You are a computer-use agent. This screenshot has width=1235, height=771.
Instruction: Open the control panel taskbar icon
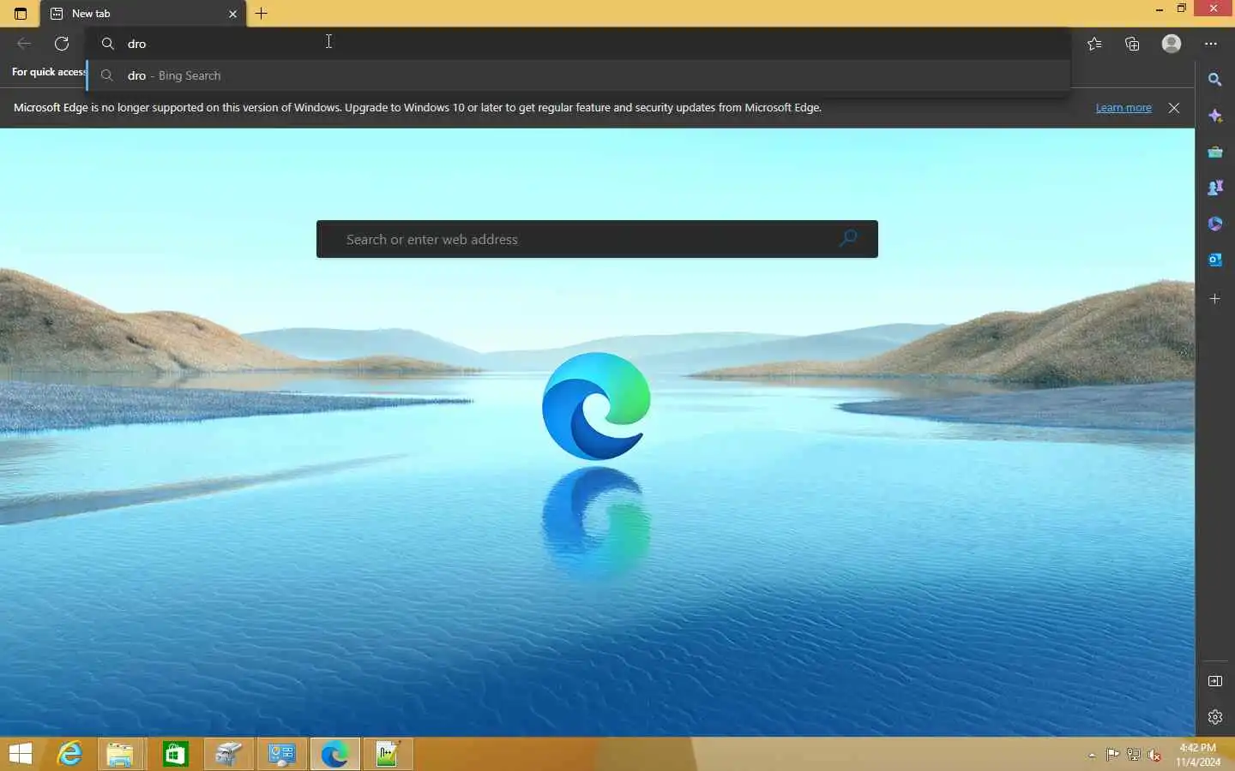coord(282,754)
